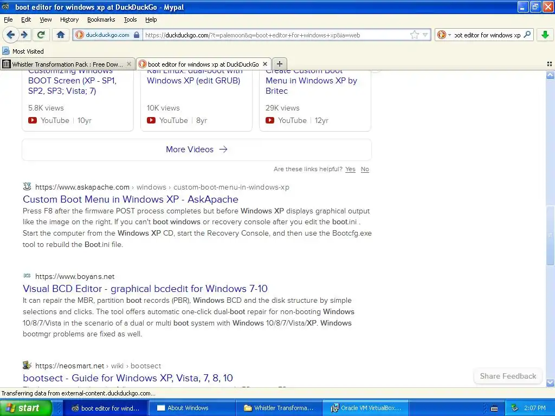This screenshot has width=555, height=416.
Task: Click scrollbar down arrow
Action: [x=550, y=382]
